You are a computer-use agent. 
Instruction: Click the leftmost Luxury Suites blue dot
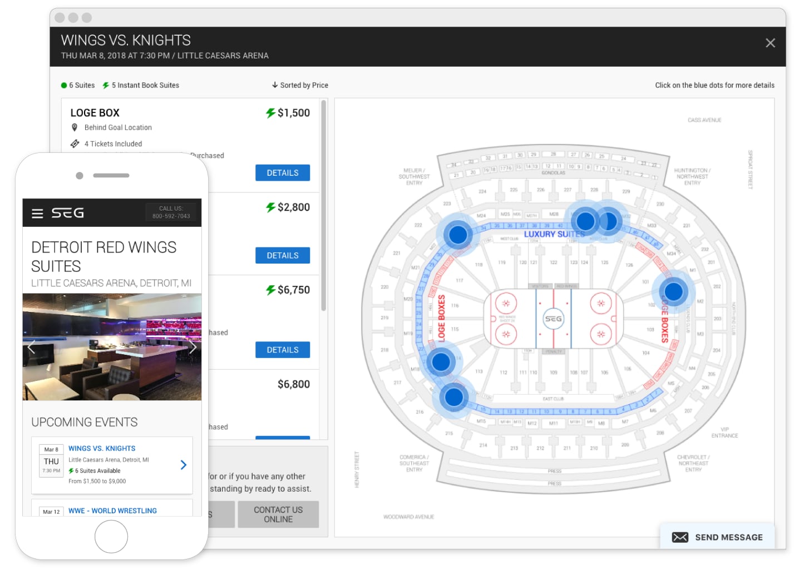tap(585, 221)
